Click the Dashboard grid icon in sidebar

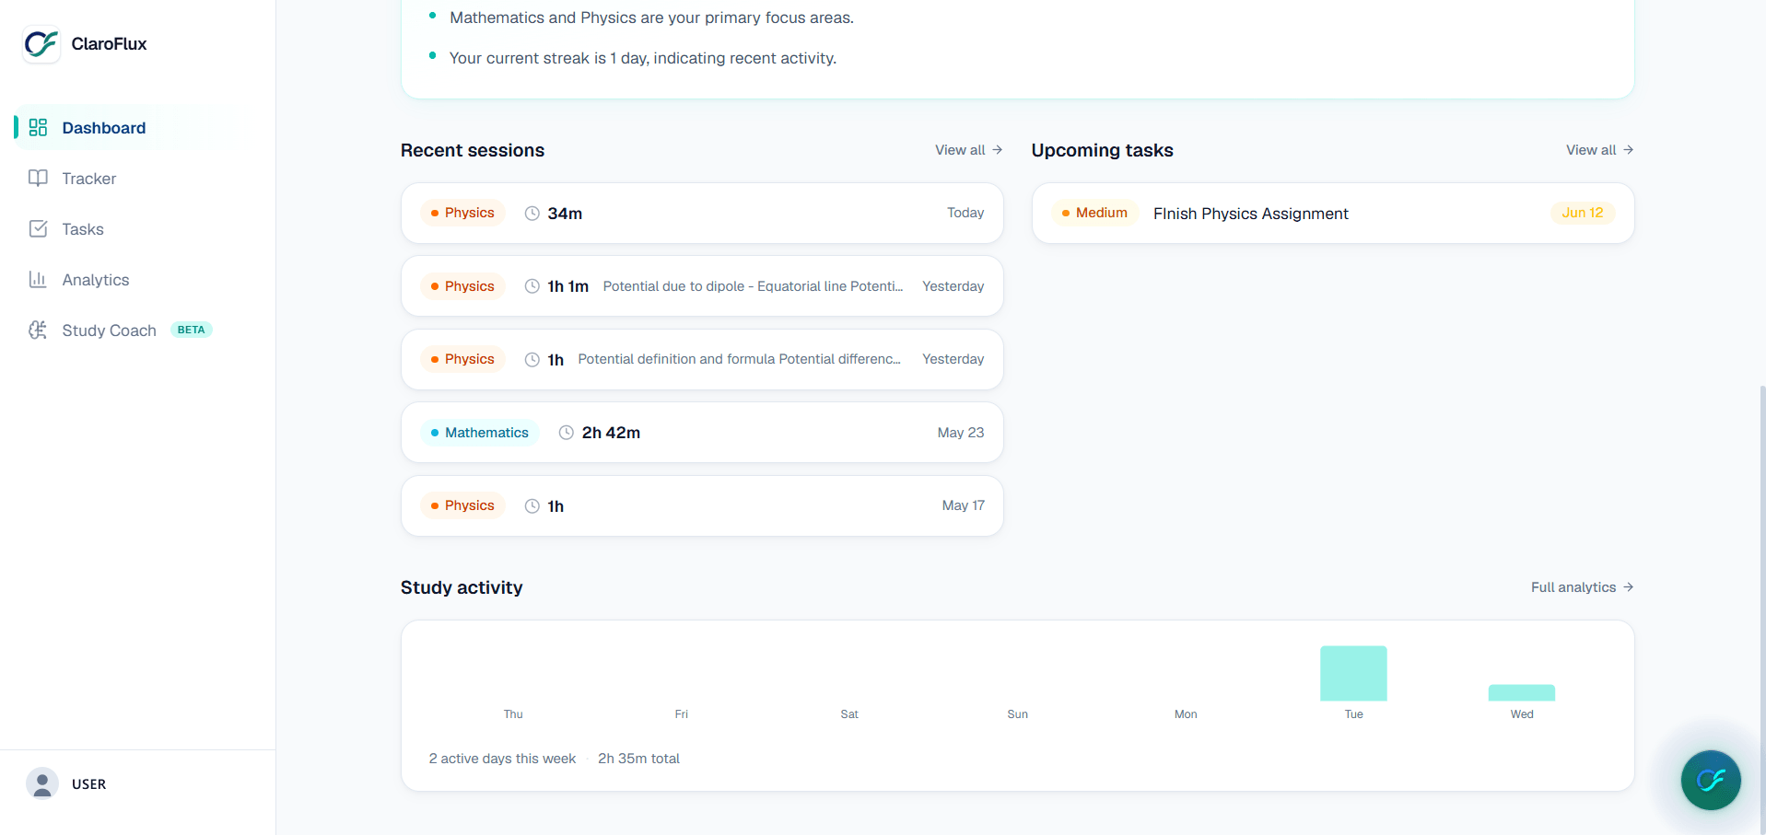point(38,128)
